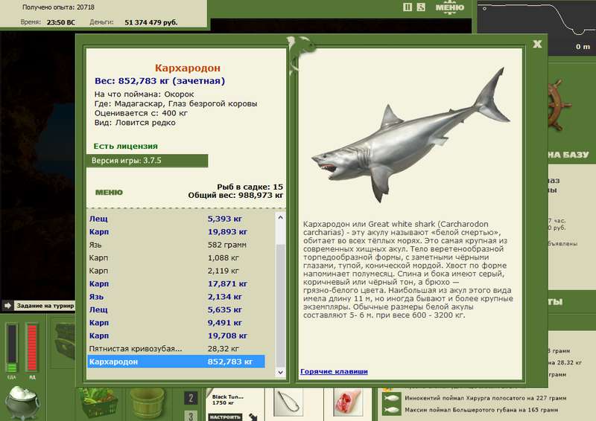The image size is (596, 421).
Task: Switch to tackle slot 3
Action: (x=191, y=416)
